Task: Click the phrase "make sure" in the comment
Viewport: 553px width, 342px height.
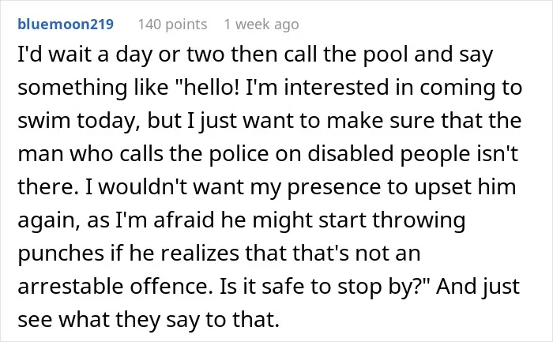Action: coord(355,121)
